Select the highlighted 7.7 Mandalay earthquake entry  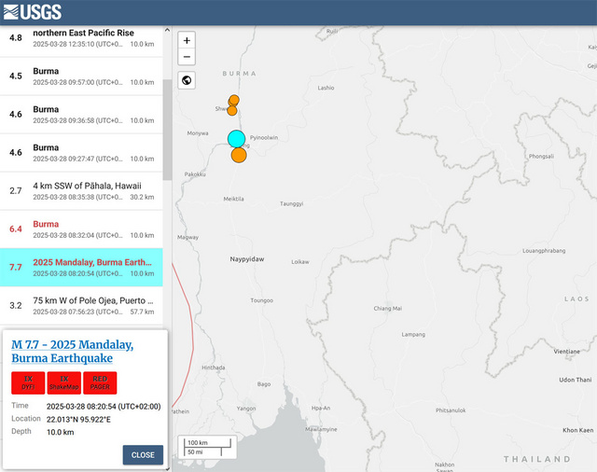point(81,267)
